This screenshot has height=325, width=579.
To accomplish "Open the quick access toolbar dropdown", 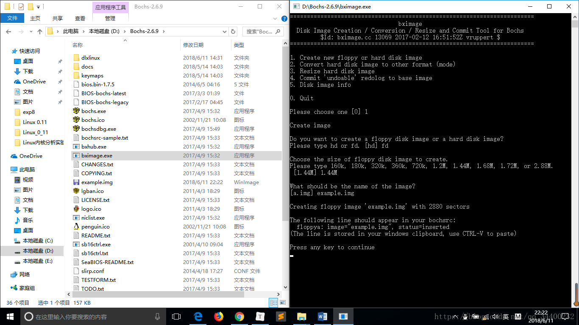I will (39, 7).
